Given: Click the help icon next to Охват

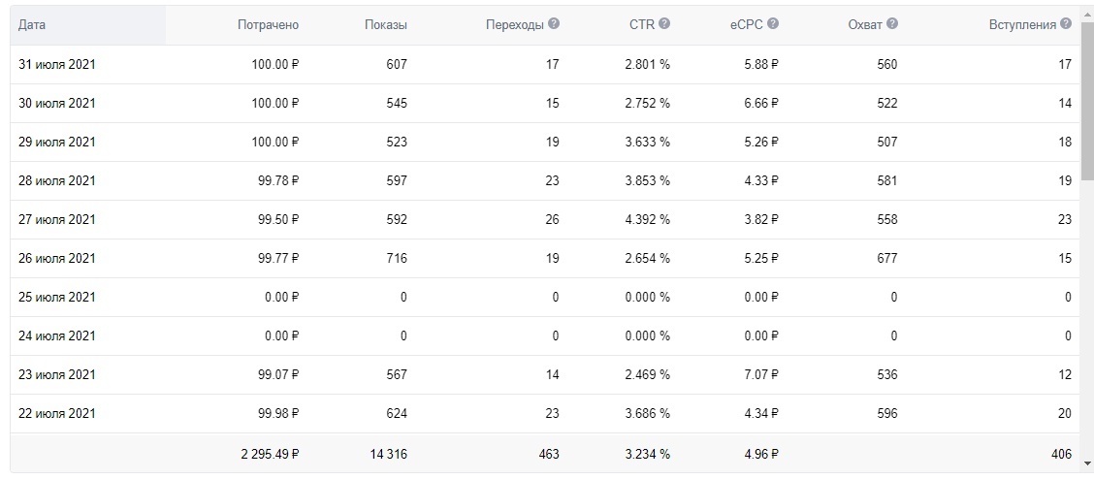Looking at the screenshot, I should pos(891,24).
